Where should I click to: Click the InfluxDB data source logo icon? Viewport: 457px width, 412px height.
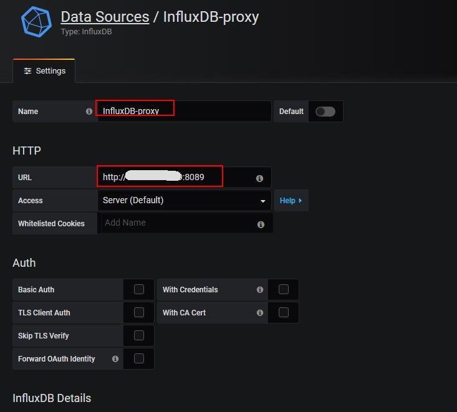click(x=36, y=22)
